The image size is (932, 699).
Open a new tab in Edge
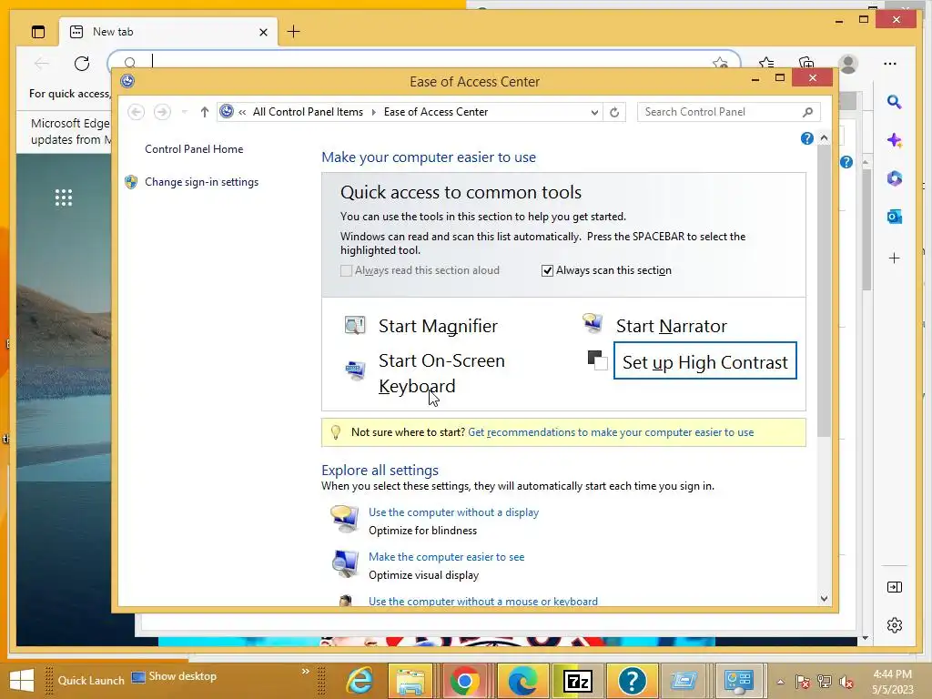pyautogui.click(x=293, y=32)
